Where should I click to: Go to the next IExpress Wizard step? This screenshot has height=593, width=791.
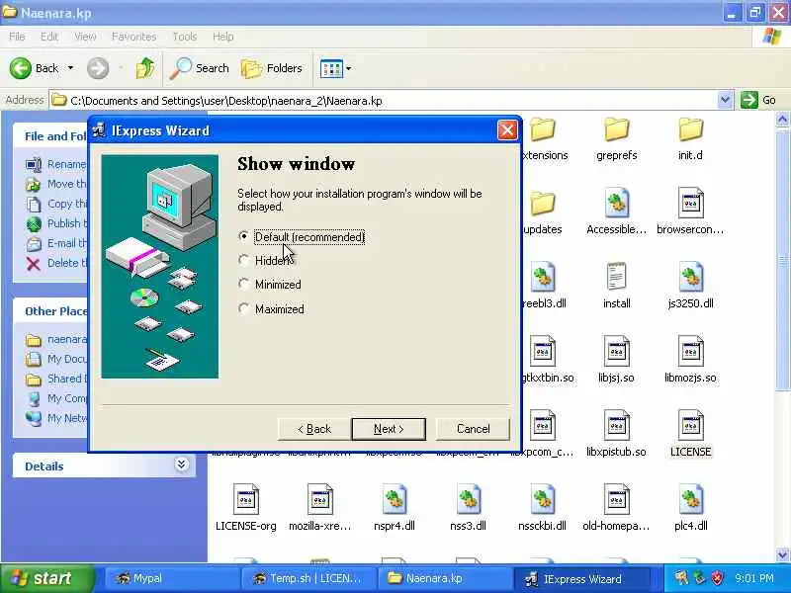coord(389,429)
